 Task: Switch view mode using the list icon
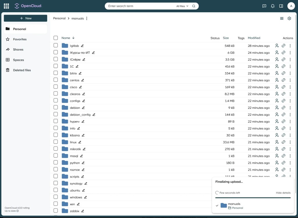tap(282, 18)
